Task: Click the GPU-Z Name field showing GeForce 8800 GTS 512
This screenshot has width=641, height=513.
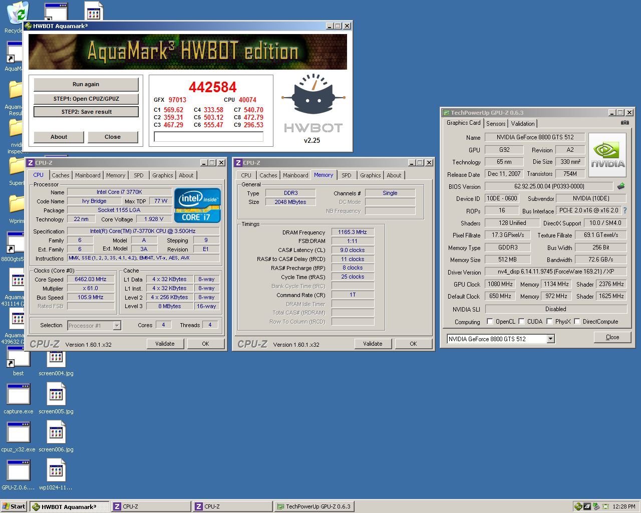Action: coord(535,137)
